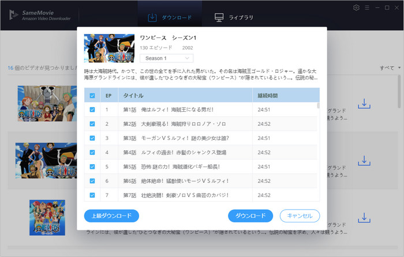Click the キャンセル button
Image resolution: width=404 pixels, height=257 pixels.
pos(300,216)
